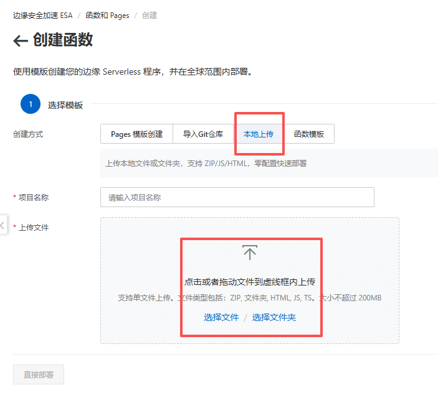Select the 本地上传 tab
438x395 pixels.
click(259, 134)
